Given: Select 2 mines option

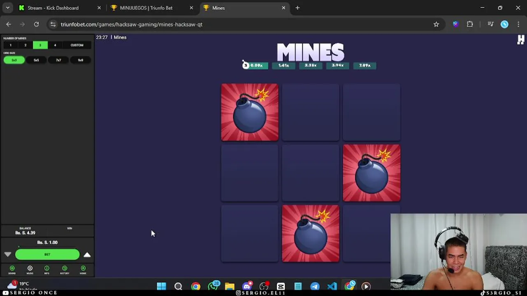Looking at the screenshot, I should pos(25,45).
